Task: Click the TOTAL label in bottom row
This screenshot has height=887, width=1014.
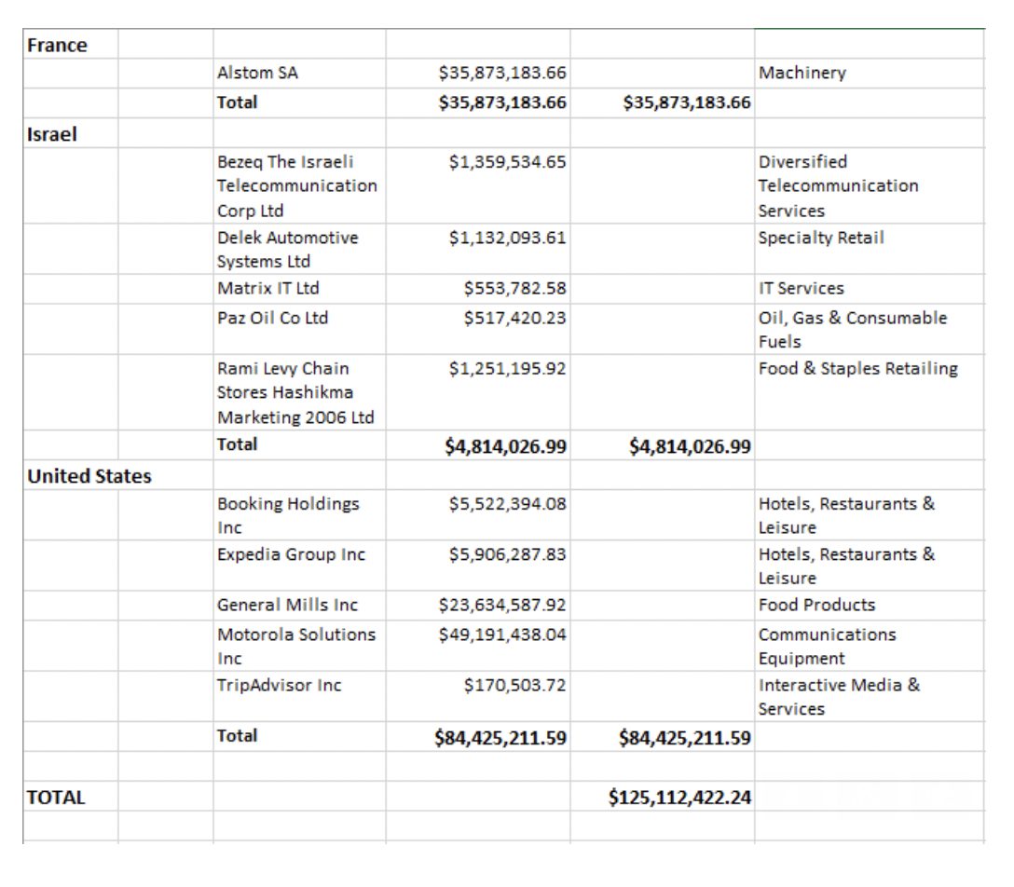Action: 56,797
